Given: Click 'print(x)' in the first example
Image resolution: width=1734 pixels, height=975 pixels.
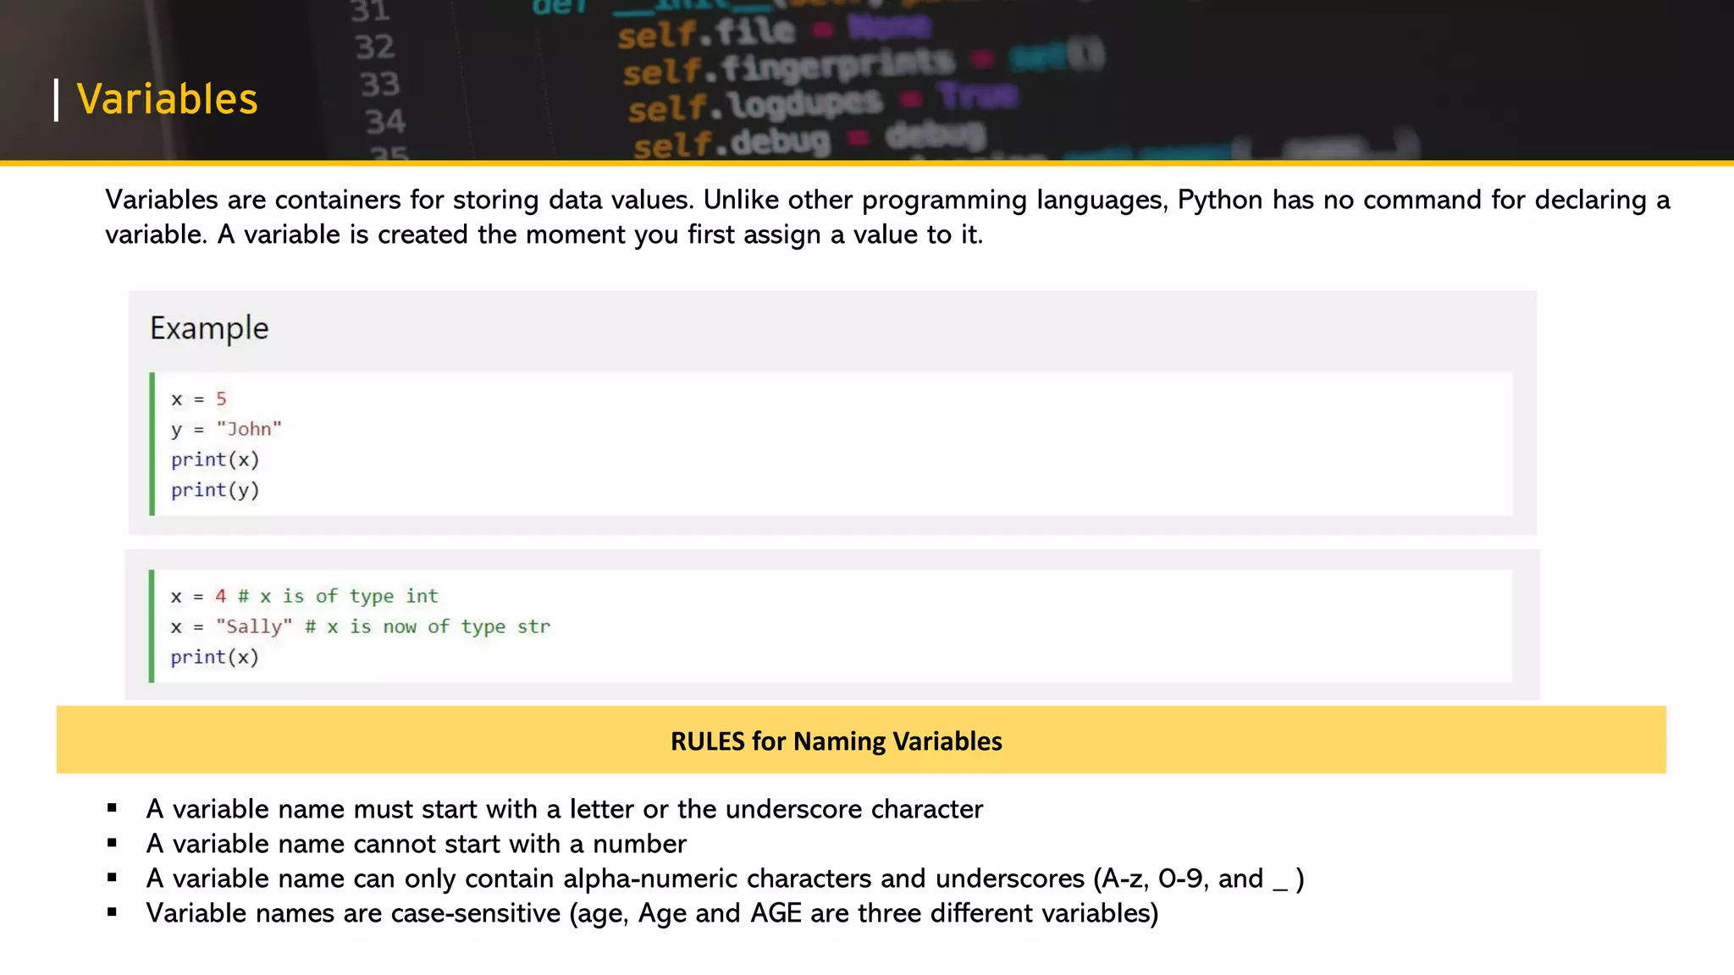Looking at the screenshot, I should [x=215, y=460].
